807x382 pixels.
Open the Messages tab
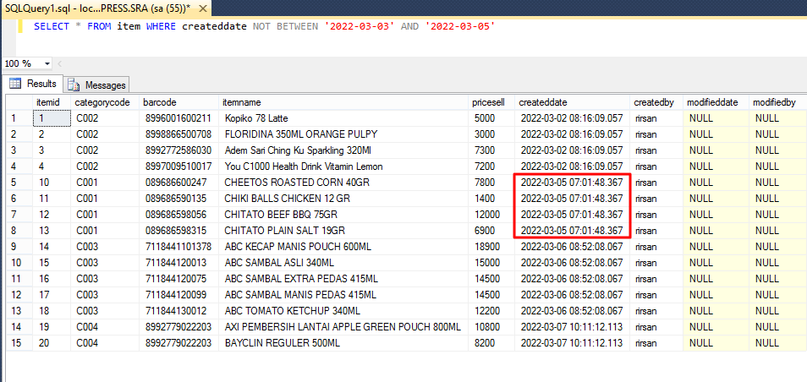click(96, 85)
